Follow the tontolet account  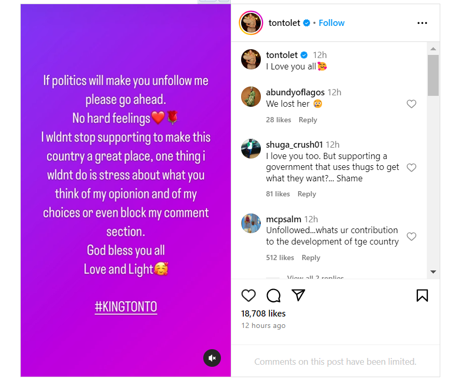[x=331, y=23]
